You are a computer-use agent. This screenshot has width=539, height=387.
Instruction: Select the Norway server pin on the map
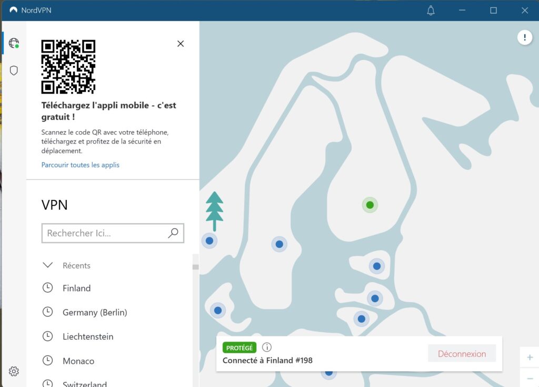[209, 240]
